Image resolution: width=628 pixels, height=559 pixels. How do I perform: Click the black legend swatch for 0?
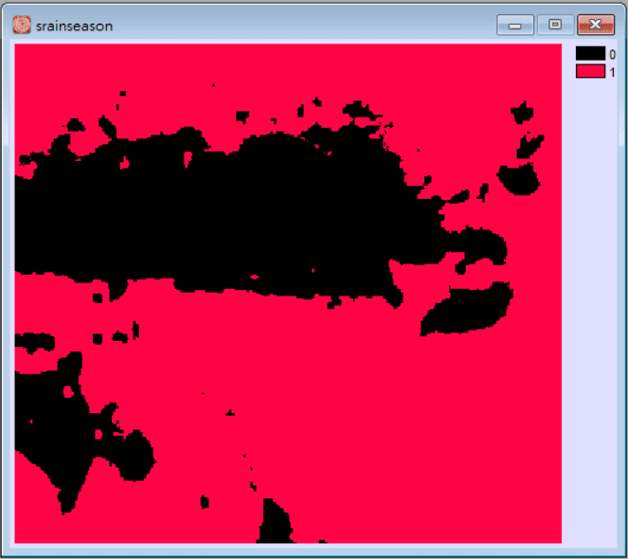tap(590, 53)
